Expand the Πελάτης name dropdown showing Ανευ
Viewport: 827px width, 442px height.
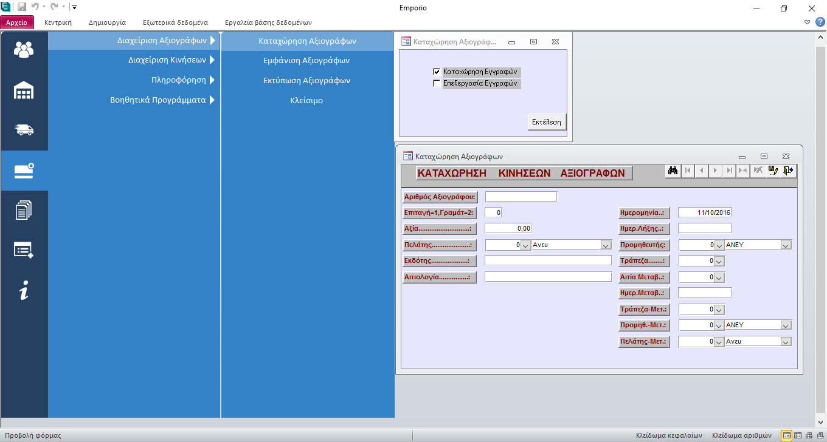point(606,245)
